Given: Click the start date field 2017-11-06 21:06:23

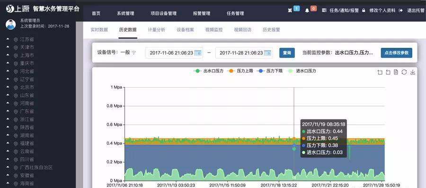Looking at the screenshot, I should pos(174,53).
